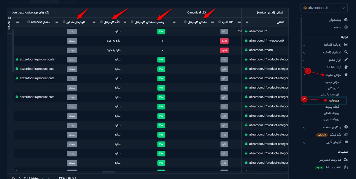Open the پیشخوان dashboard icon
Image resolution: width=356 pixels, height=179 pixels.
(x=345, y=20)
